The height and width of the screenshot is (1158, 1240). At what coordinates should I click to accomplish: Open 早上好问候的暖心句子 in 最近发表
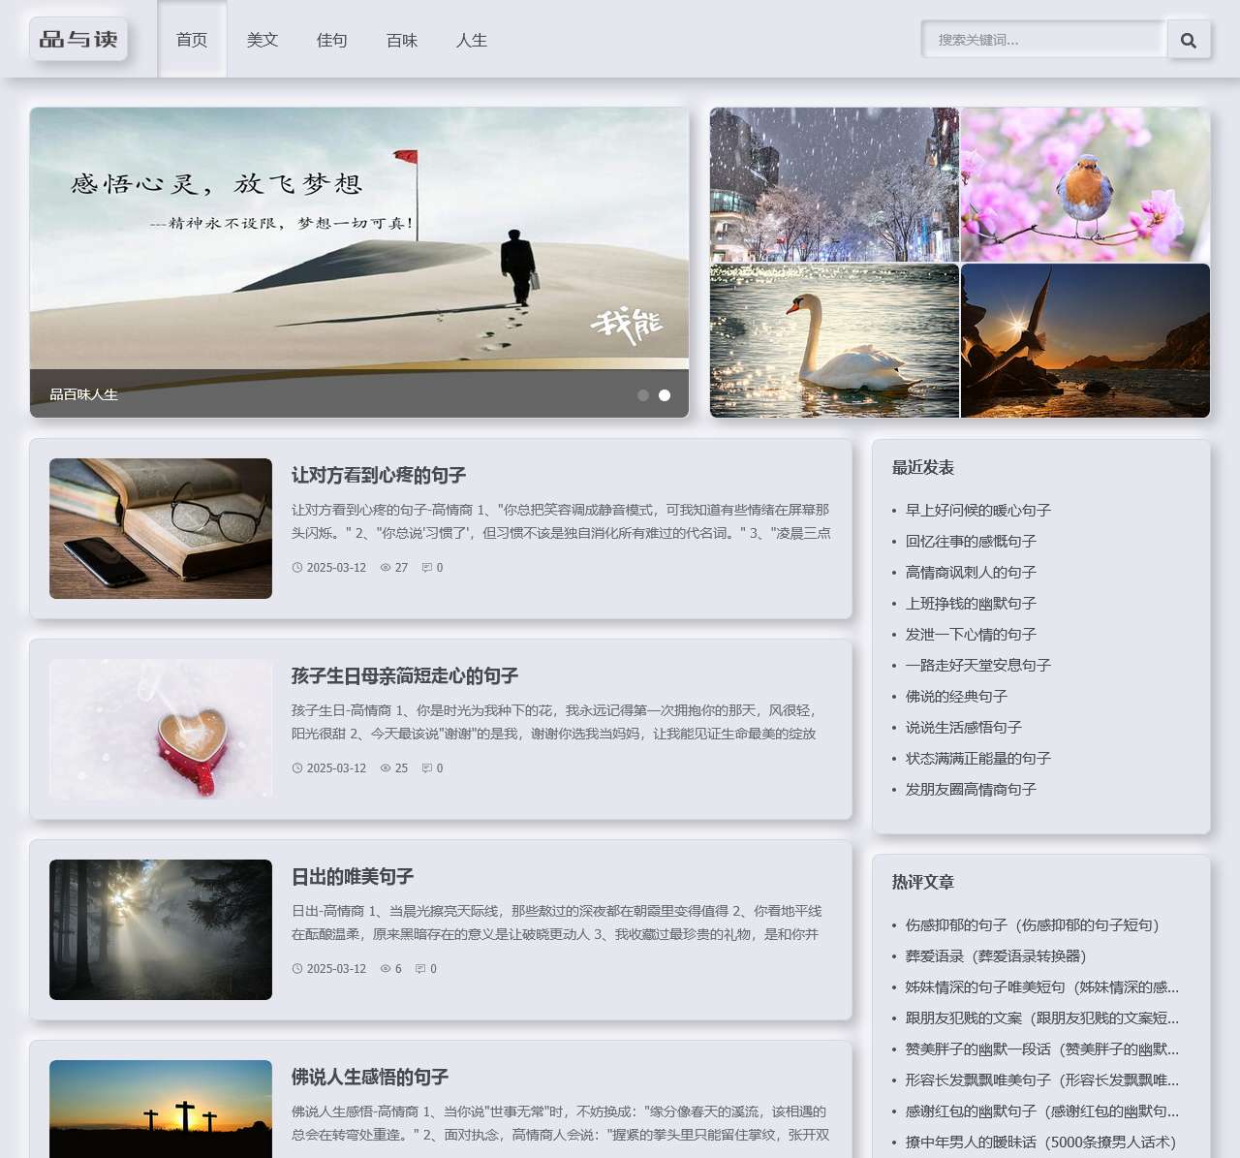(x=977, y=510)
